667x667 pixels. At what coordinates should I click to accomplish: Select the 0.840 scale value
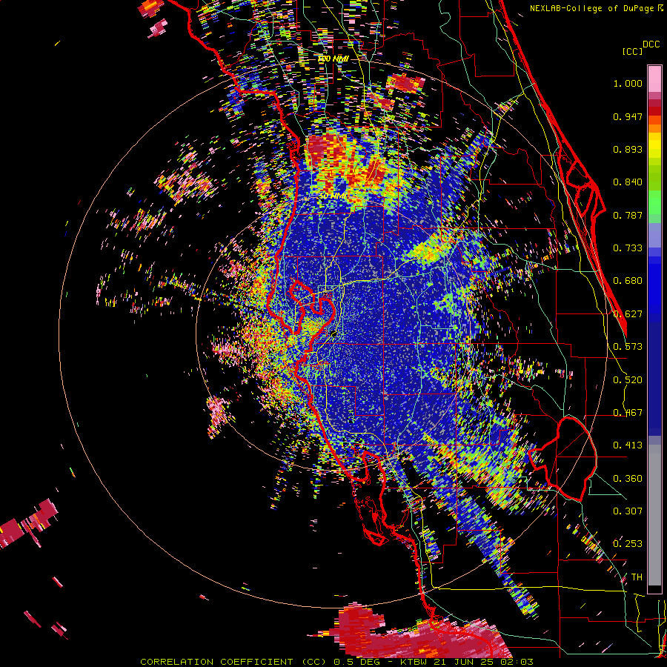tap(628, 182)
